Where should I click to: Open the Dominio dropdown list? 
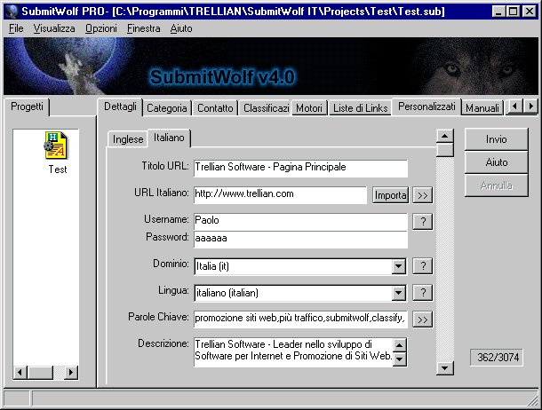pyautogui.click(x=399, y=266)
